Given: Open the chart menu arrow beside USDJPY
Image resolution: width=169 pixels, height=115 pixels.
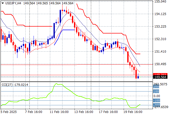Looking at the screenshot, I should [x=2, y=3].
